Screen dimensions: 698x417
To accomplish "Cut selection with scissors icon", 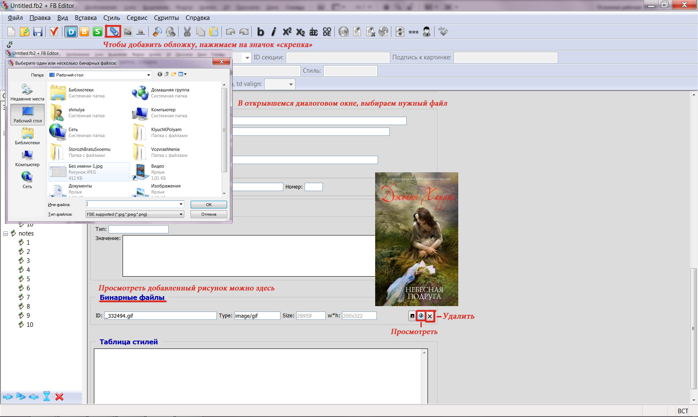I will pos(187,32).
